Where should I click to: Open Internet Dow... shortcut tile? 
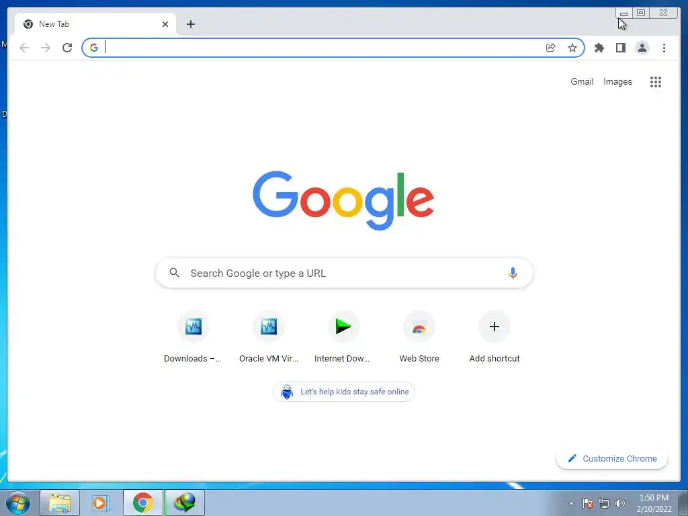tap(343, 337)
